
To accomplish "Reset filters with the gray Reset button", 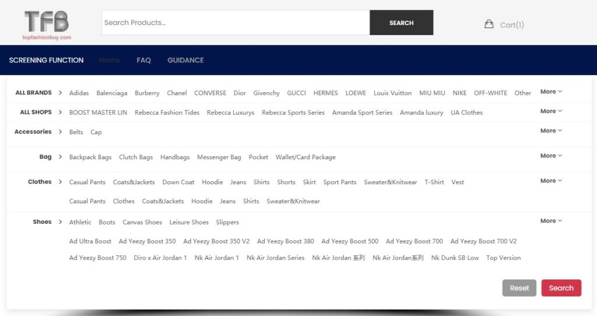I will pyautogui.click(x=519, y=288).
